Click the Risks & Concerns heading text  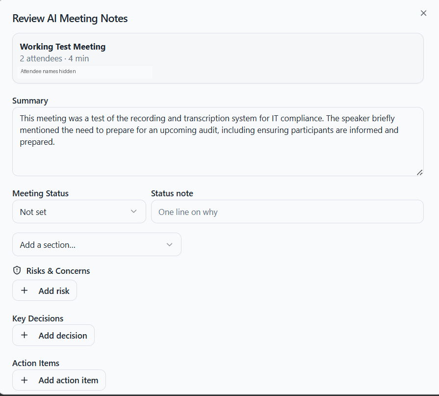coord(58,271)
